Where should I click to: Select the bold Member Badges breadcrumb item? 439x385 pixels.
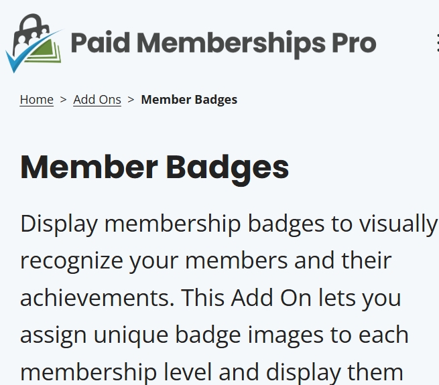(189, 100)
